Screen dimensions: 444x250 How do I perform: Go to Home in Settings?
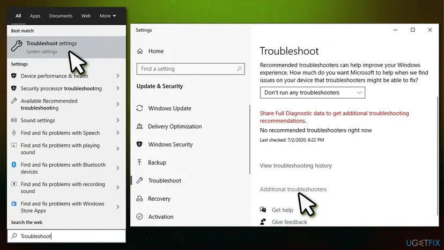(x=156, y=51)
